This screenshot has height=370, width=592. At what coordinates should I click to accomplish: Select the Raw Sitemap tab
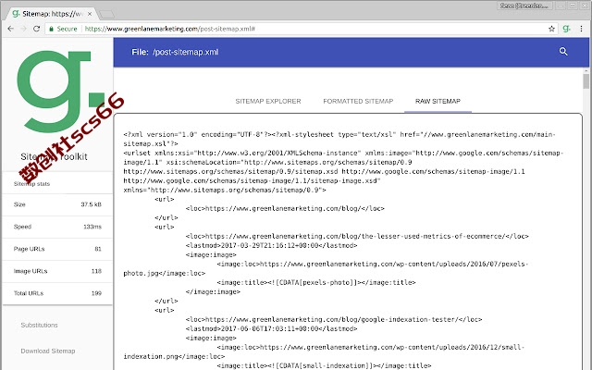click(438, 101)
